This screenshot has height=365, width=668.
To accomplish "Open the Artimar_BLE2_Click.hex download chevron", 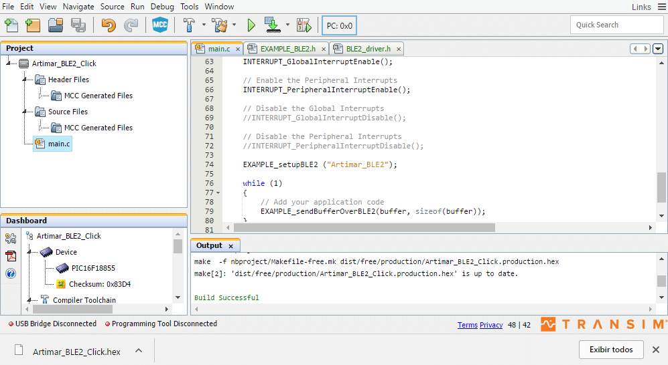I will [139, 350].
